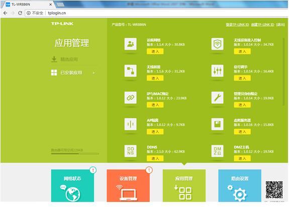The width and height of the screenshot is (289, 207).
Task: Click the 登录TP-LINK ID link
Action: (237, 25)
